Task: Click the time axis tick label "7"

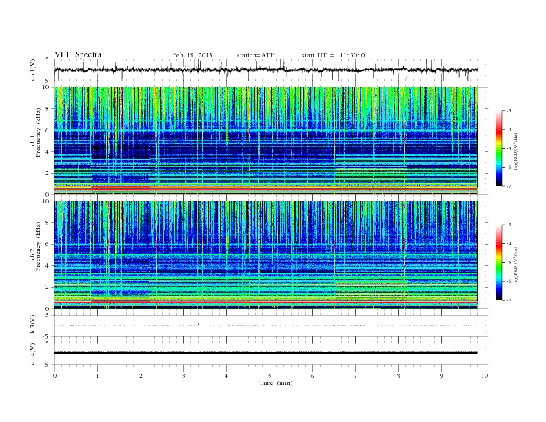Action: (356, 376)
